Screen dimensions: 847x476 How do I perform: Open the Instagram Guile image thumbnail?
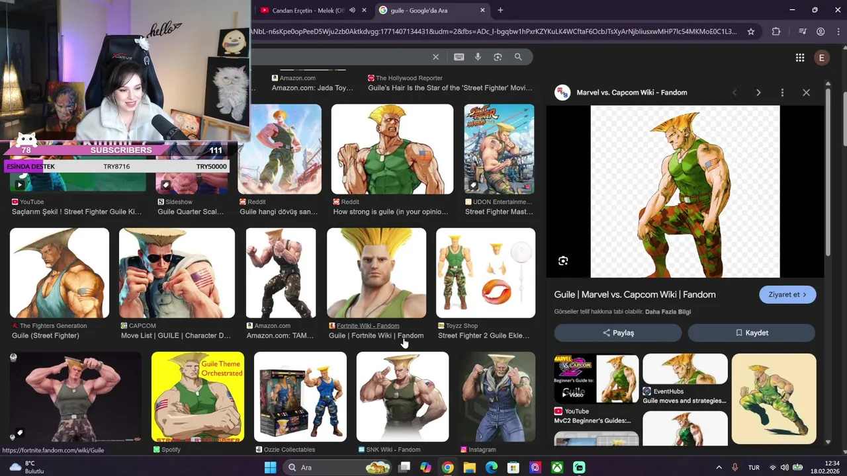497,397
